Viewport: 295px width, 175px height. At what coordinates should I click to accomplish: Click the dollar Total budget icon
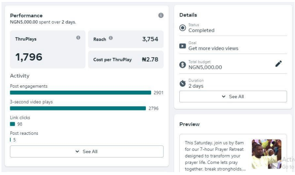pyautogui.click(x=183, y=64)
